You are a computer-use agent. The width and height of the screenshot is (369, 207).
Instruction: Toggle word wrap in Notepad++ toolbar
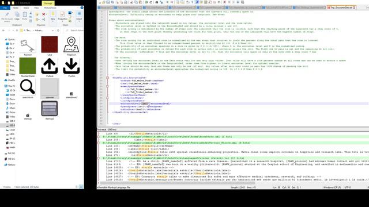187,2
